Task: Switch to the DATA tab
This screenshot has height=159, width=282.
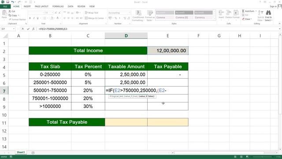Action: 70,6
